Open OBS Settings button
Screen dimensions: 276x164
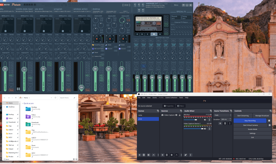coord(252,133)
